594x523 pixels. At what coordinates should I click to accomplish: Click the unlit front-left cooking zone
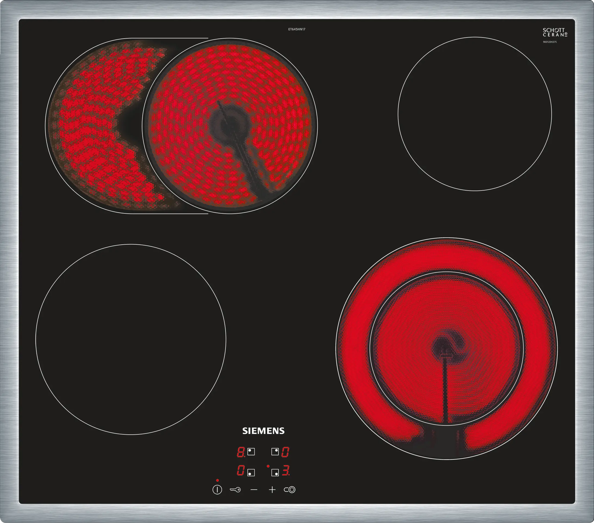pyautogui.click(x=131, y=339)
